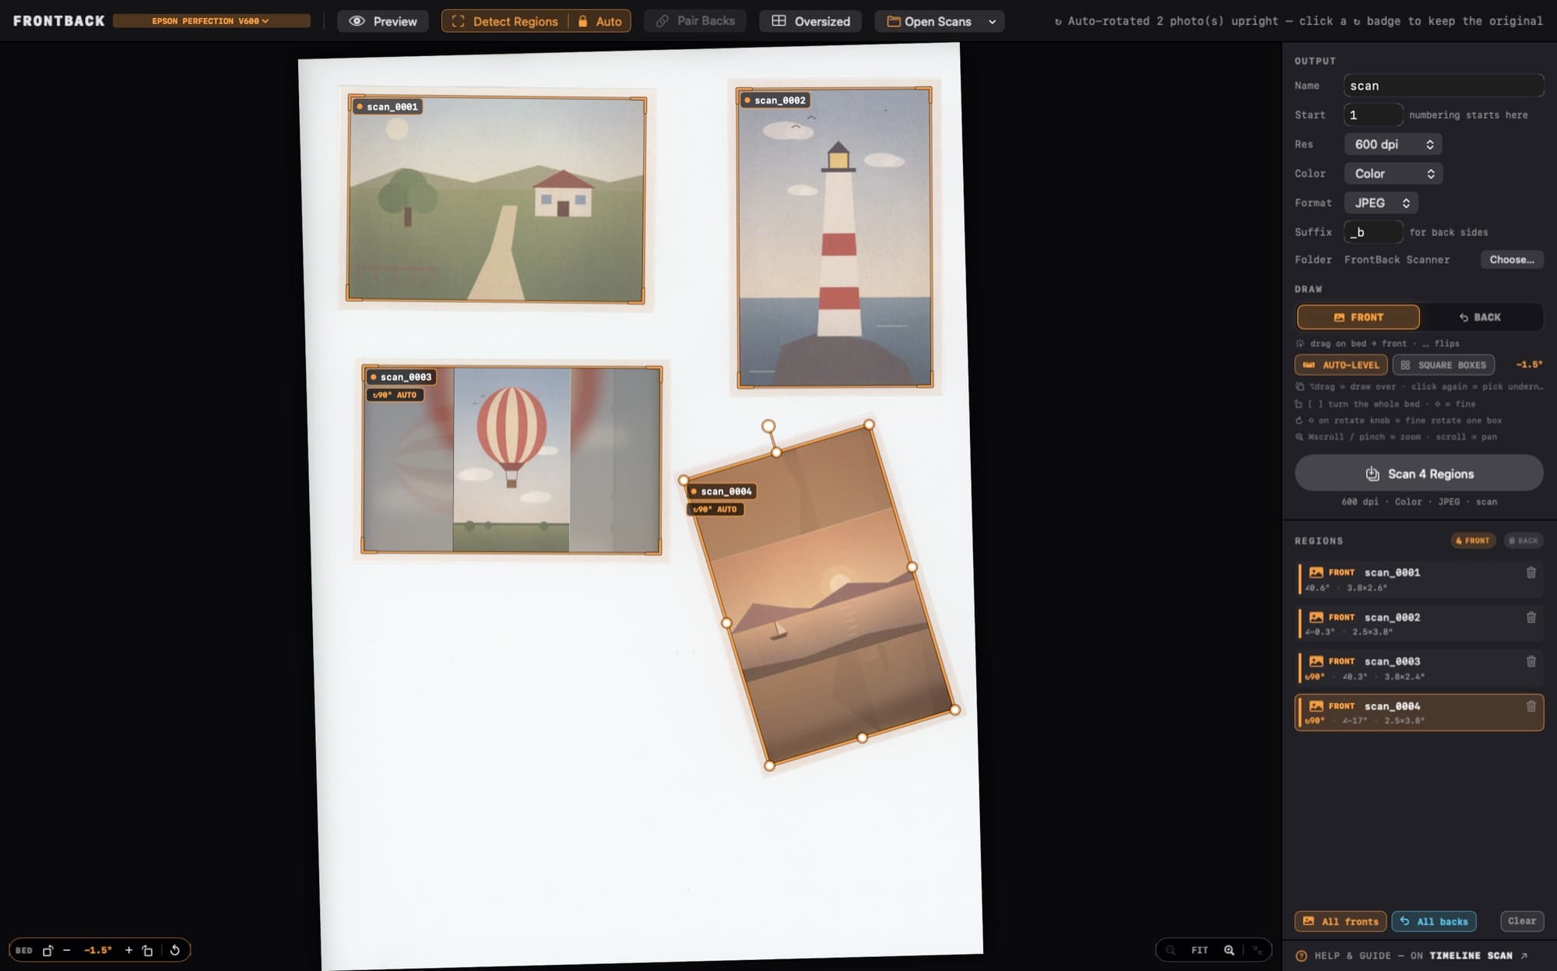
Task: Show only the Back regions
Action: pyautogui.click(x=1524, y=540)
